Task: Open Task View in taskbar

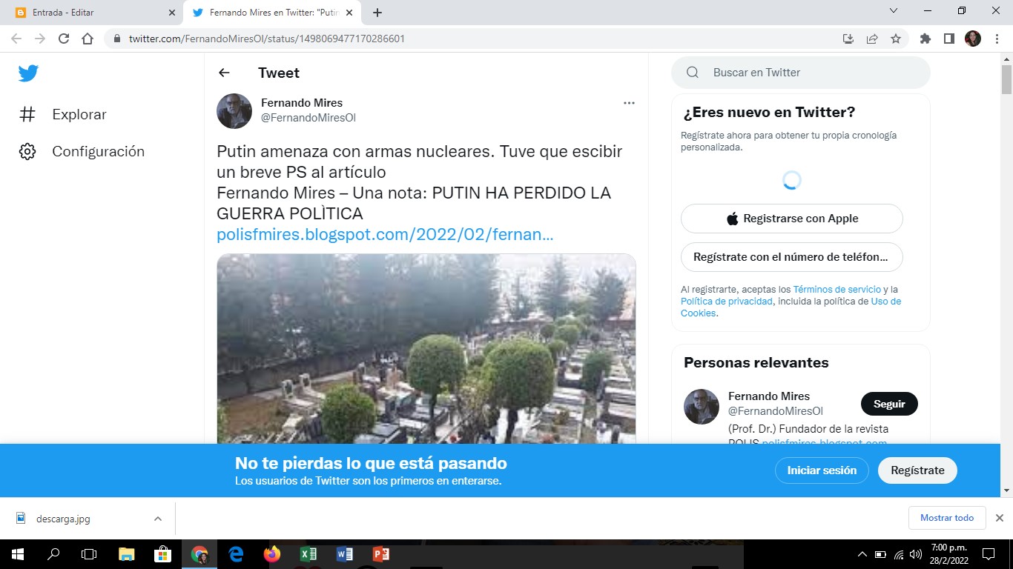Action: (x=89, y=554)
